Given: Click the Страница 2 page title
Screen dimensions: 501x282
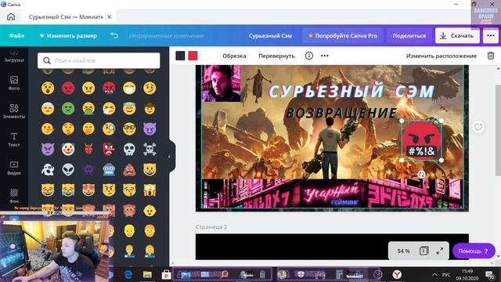Looking at the screenshot, I should coord(211,226).
